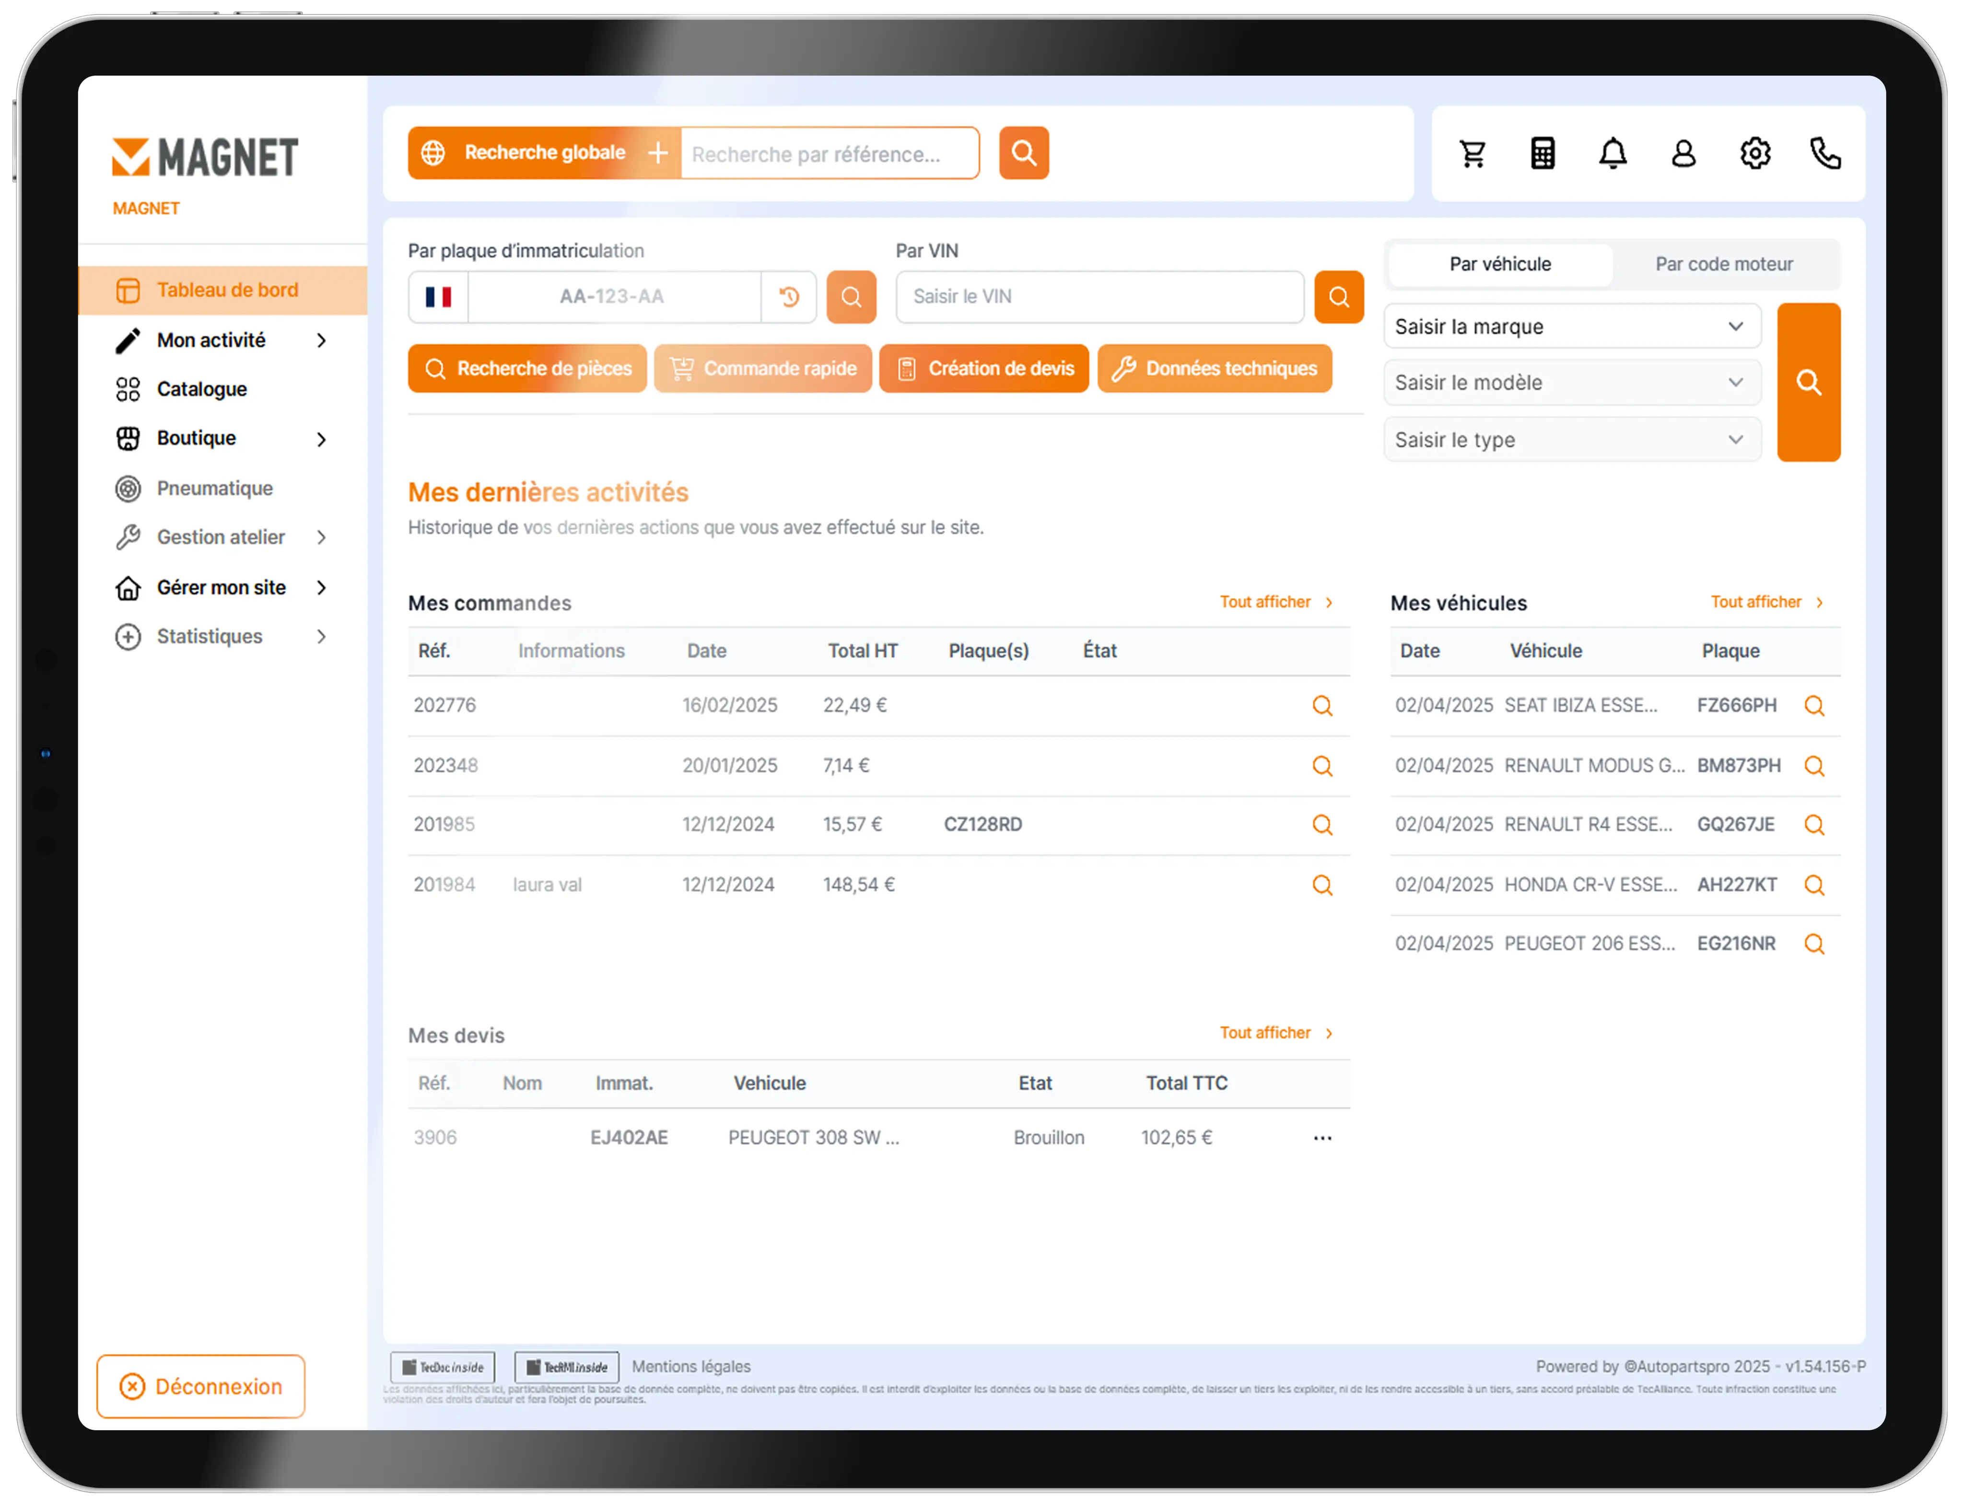Open the shopping cart icon
Viewport: 1964px width, 1505px height.
click(1472, 154)
